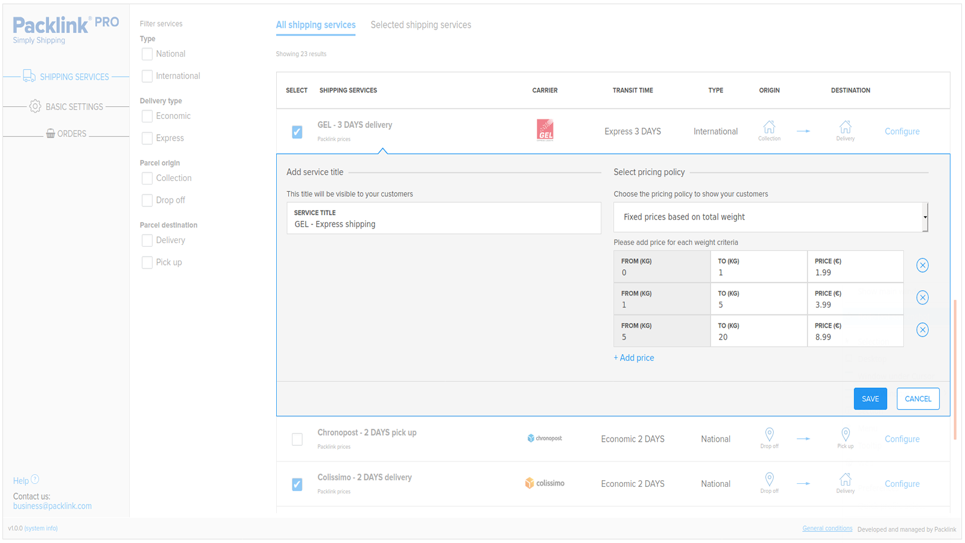The image size is (965, 543).
Task: Remove the 0-1 kg price row
Action: click(x=922, y=265)
